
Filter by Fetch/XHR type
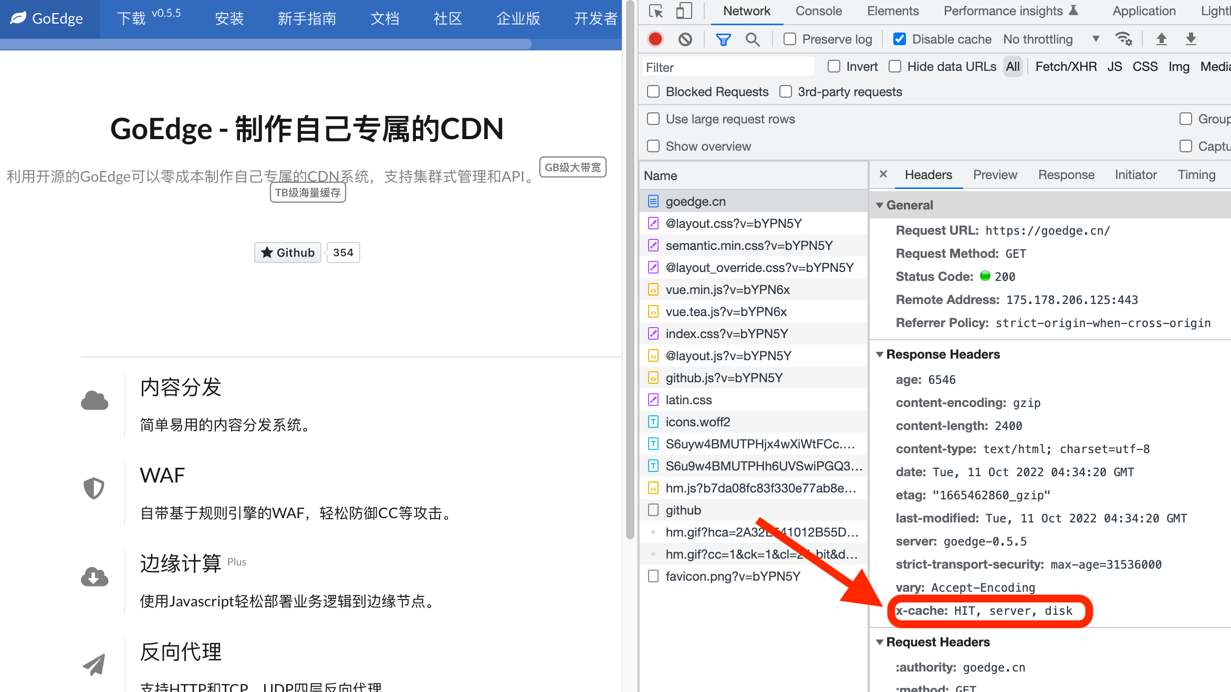1066,66
